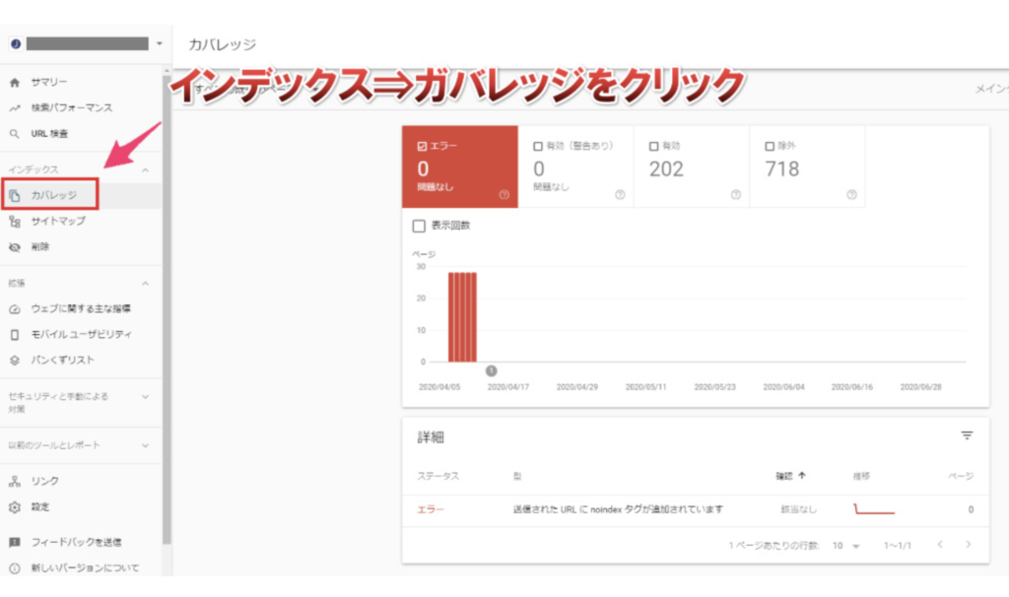Enable the 表示回数 checkbox
Image resolution: width=1009 pixels, height=597 pixels.
(x=419, y=226)
